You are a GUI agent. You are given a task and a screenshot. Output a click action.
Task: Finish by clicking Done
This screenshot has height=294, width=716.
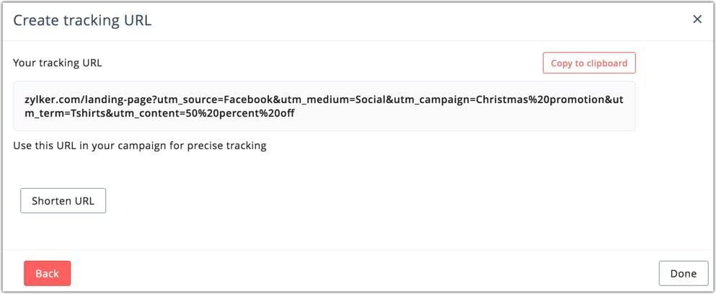[684, 273]
